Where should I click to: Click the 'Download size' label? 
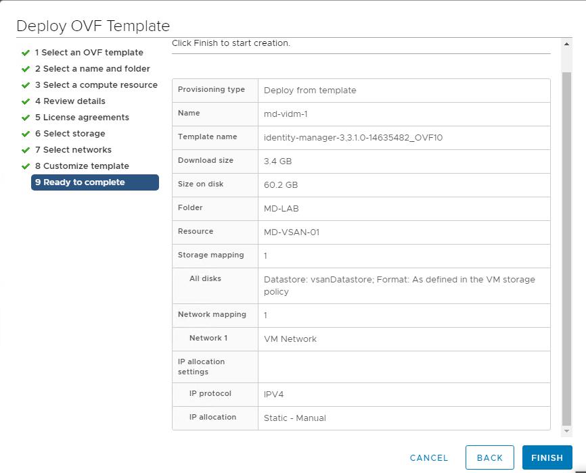(206, 160)
